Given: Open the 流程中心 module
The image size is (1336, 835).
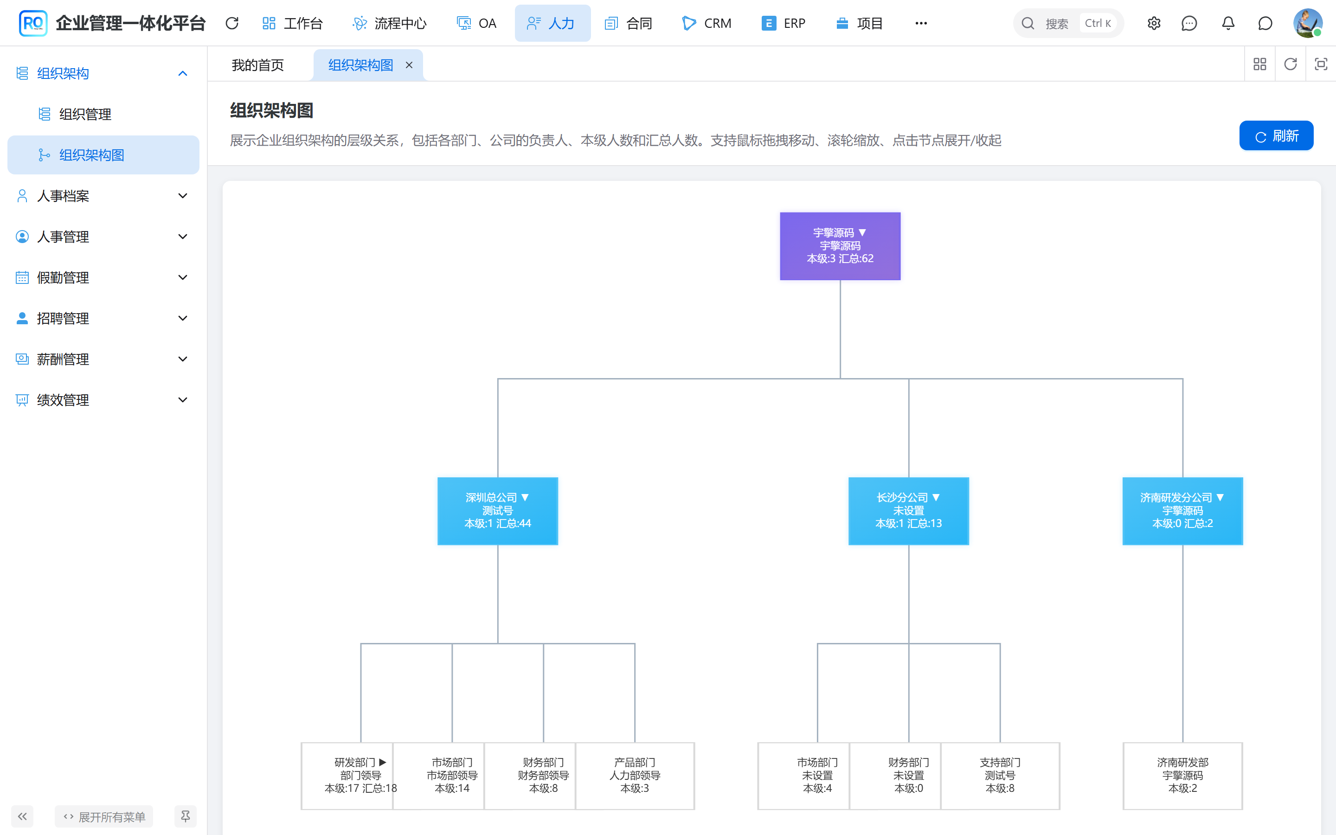Looking at the screenshot, I should tap(390, 23).
